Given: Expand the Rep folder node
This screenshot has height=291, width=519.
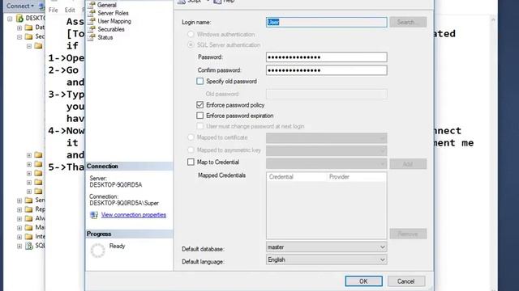Looking at the screenshot, I should [19, 210].
